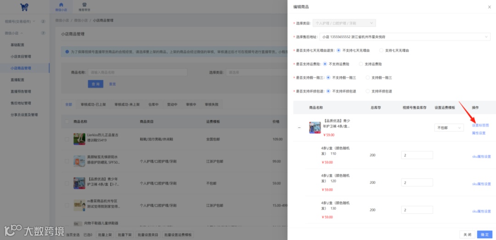Image resolution: width=496 pixels, height=240 pixels.
Task: Tick the select-all checkbox in table header
Action: point(67,122)
